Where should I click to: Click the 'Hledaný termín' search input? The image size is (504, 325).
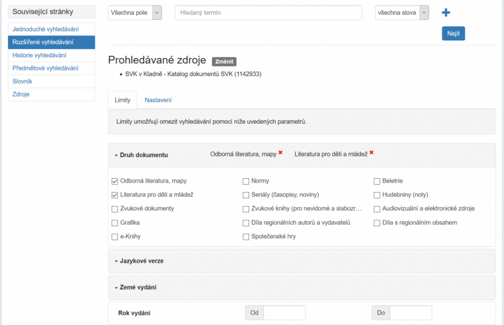coord(268,13)
